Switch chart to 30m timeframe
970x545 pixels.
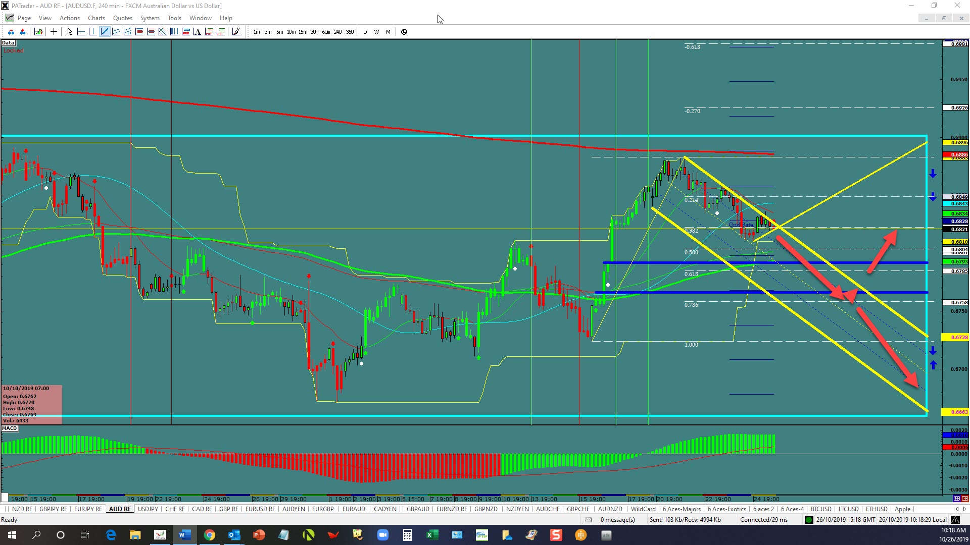click(314, 32)
